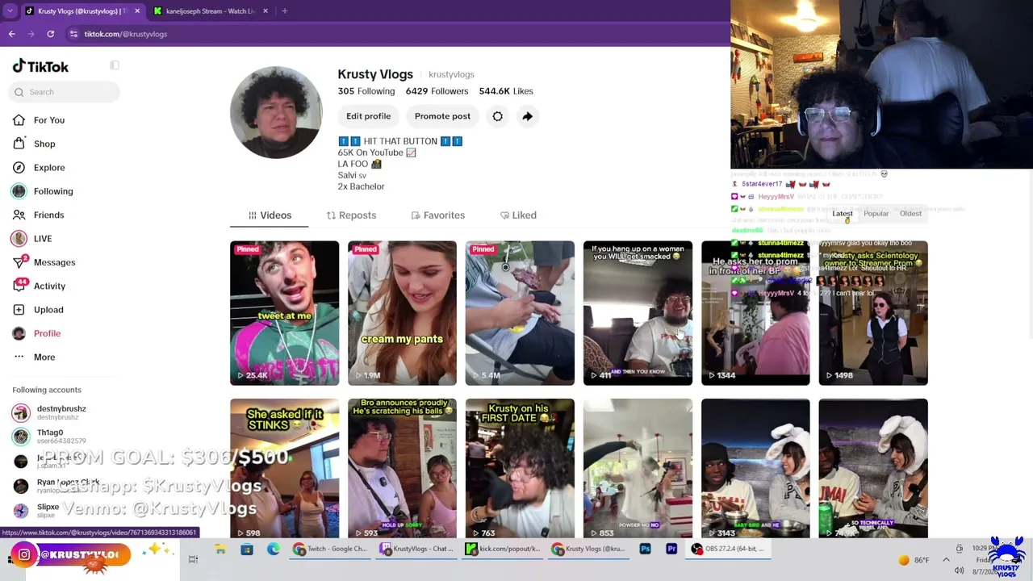Open the video with 3143 views
Viewport: 1033px width, 581px height.
(755, 468)
